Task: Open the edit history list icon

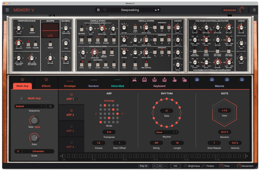Action: click(160, 166)
